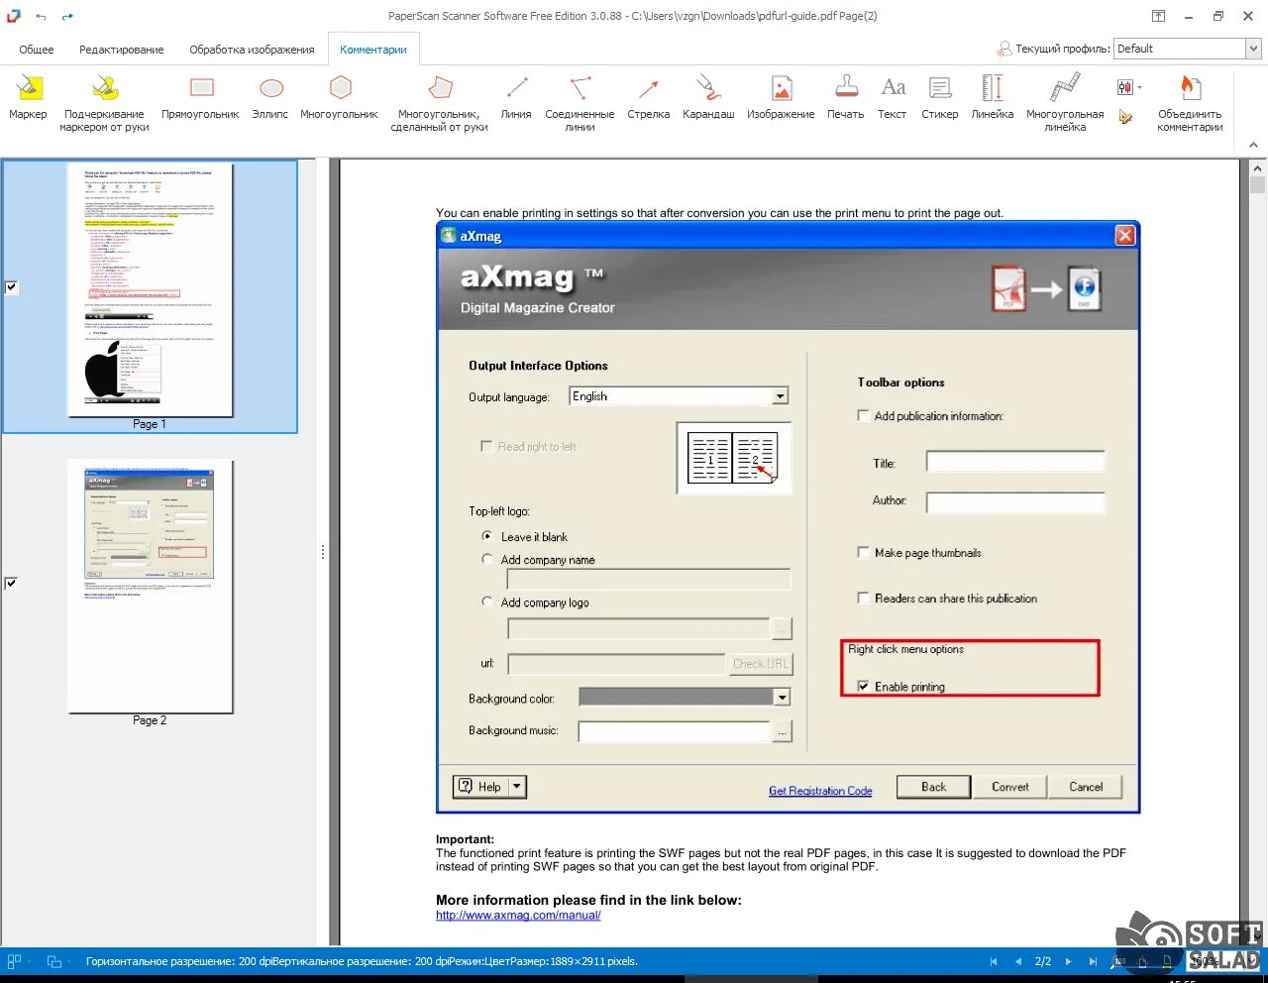Image resolution: width=1268 pixels, height=983 pixels.
Task: Choose the Текст annotation tool
Action: coord(893,98)
